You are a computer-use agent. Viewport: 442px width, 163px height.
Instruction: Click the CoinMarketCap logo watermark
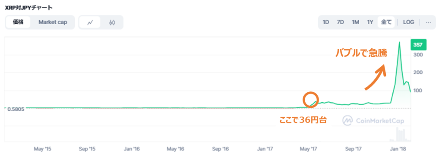pos(373,121)
